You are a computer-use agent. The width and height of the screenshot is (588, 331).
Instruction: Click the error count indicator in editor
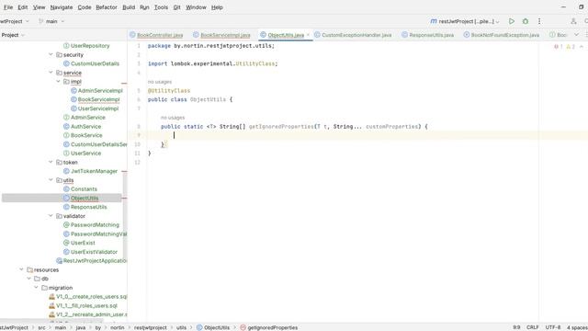coord(558,47)
